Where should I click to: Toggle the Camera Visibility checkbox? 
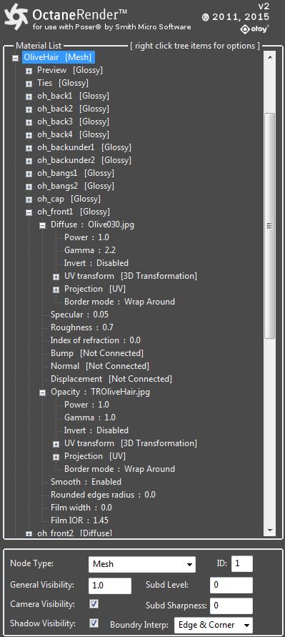pyautogui.click(x=94, y=603)
